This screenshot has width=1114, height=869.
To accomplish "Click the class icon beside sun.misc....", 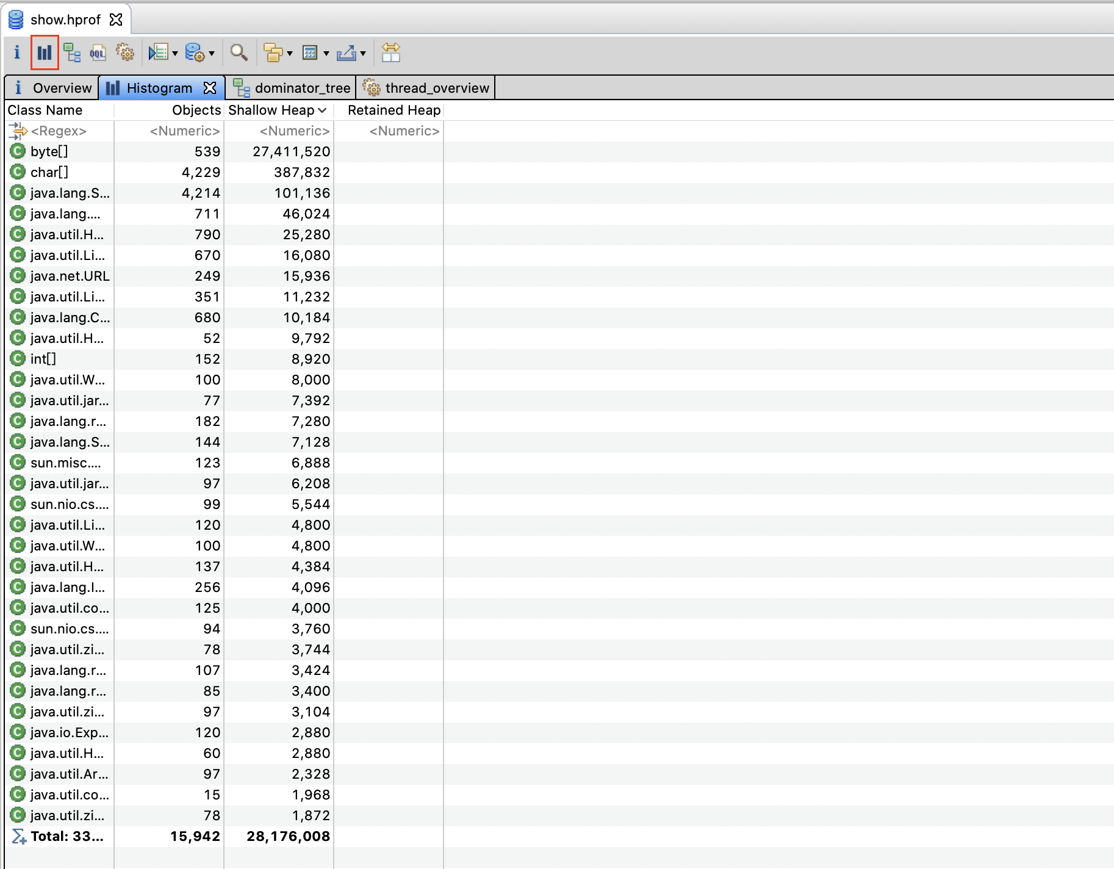I will click(x=18, y=463).
